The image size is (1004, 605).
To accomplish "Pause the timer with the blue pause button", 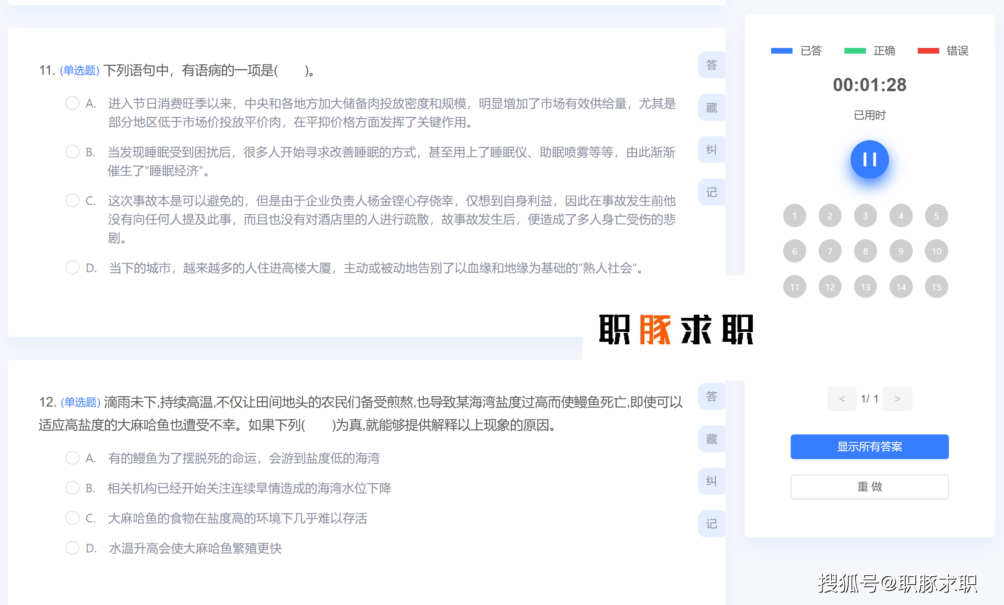I will [x=869, y=159].
